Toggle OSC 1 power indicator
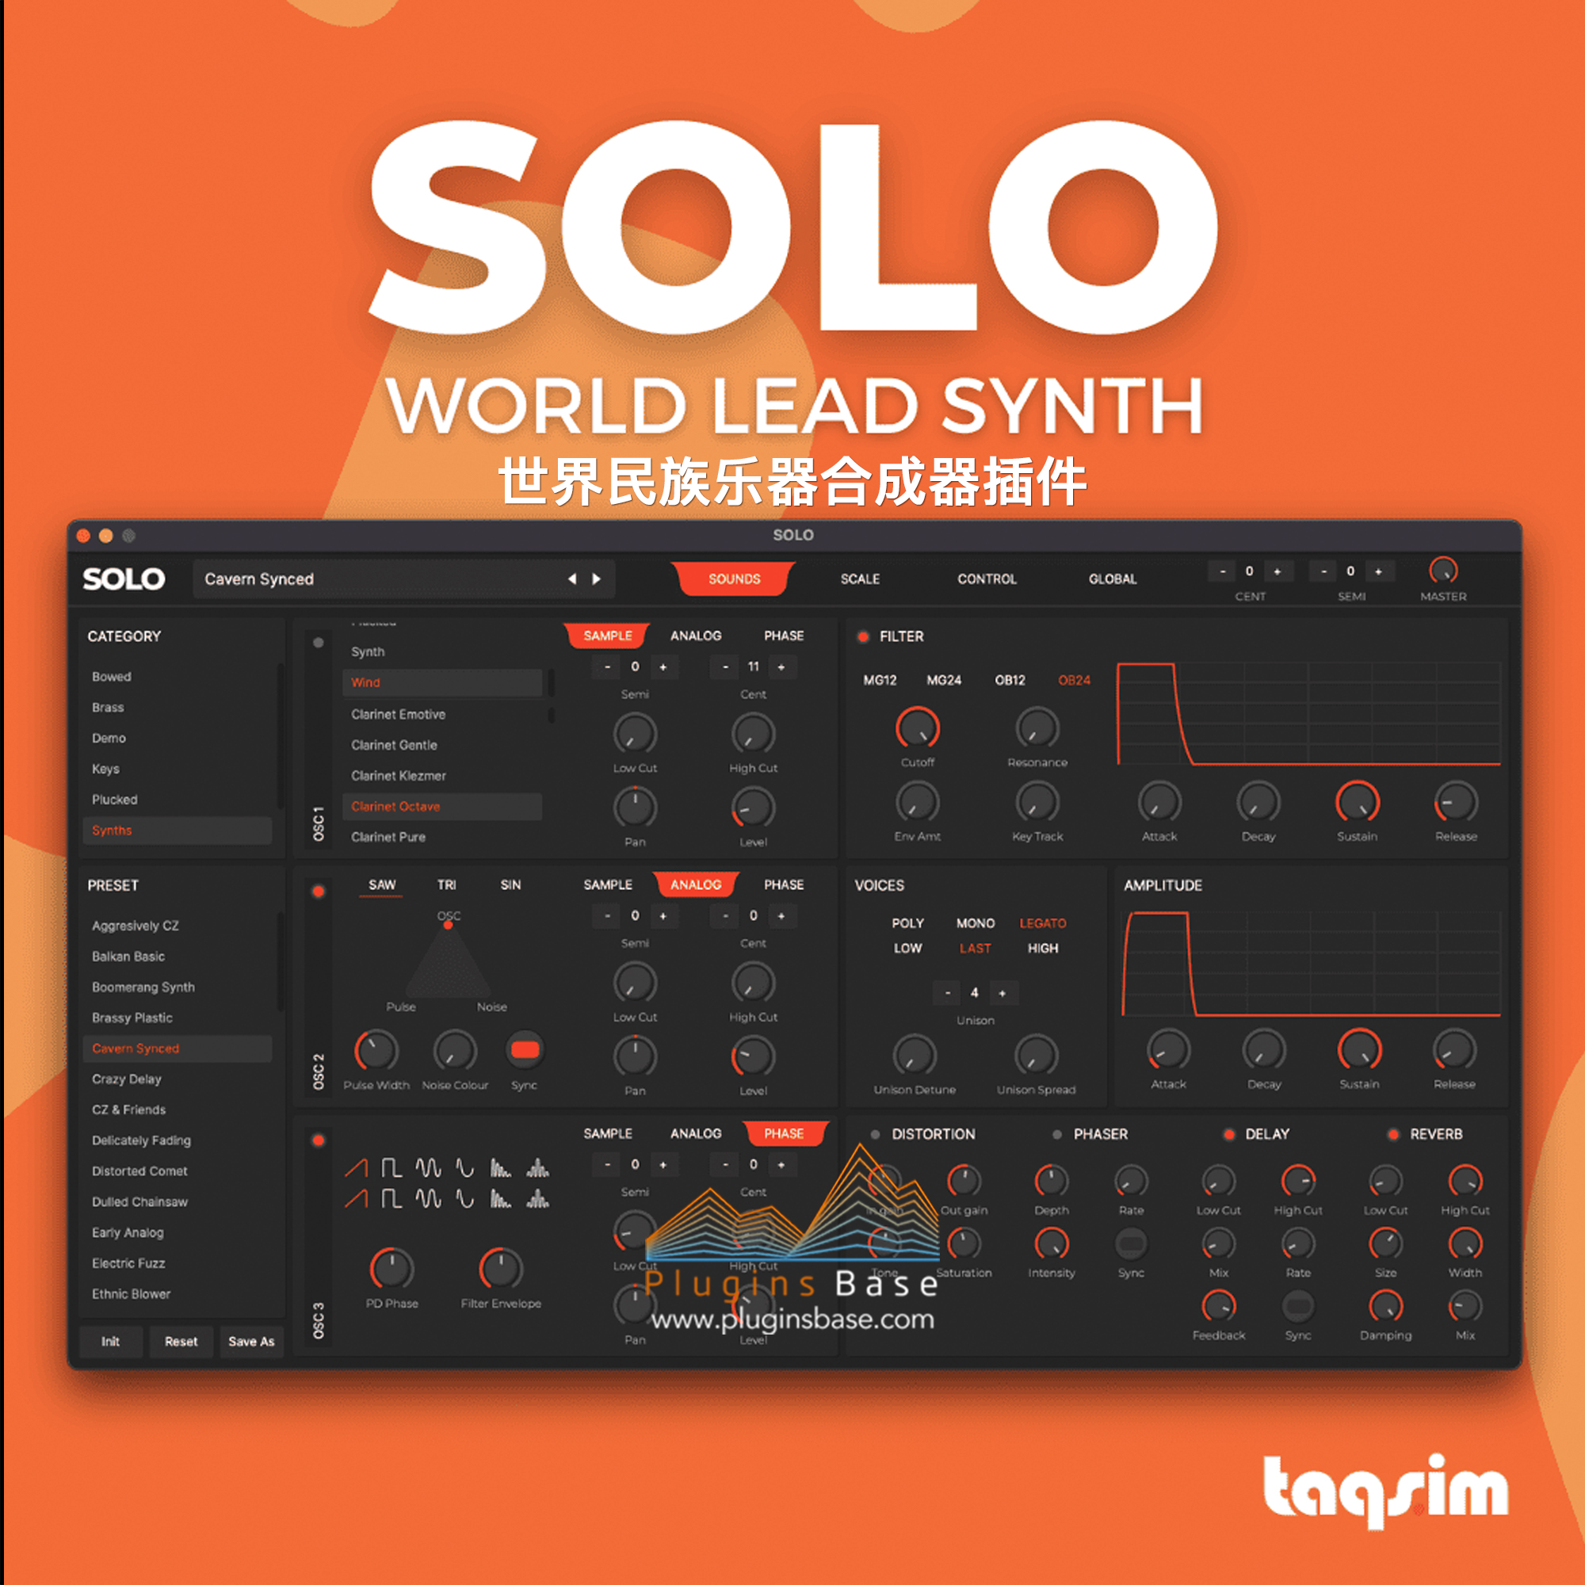This screenshot has height=1585, width=1585. (319, 643)
